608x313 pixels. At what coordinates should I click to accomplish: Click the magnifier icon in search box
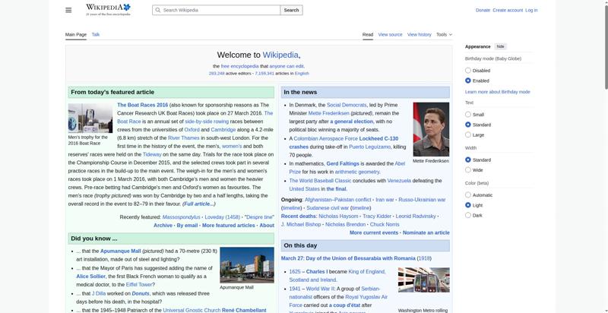point(157,10)
